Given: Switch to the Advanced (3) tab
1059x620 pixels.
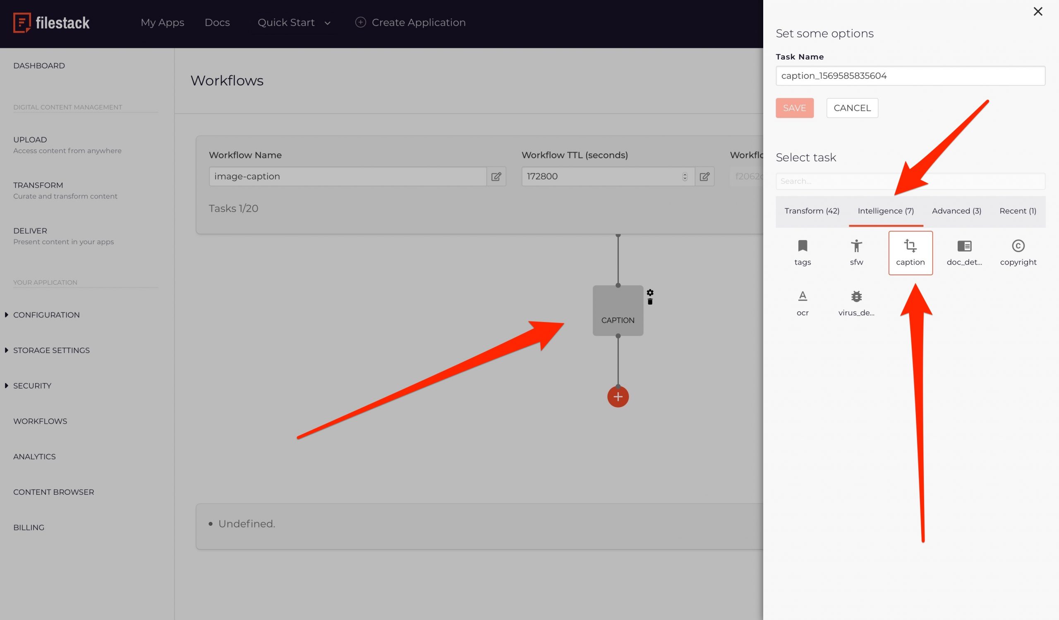Looking at the screenshot, I should coord(956,211).
